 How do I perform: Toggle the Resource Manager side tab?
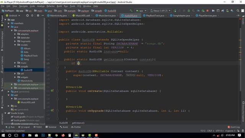coord(2,41)
